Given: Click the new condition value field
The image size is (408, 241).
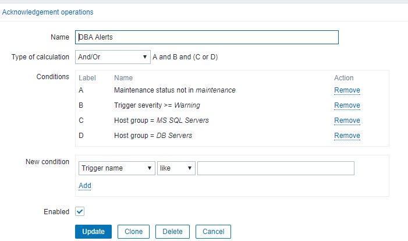Looking at the screenshot, I should pos(275,168).
